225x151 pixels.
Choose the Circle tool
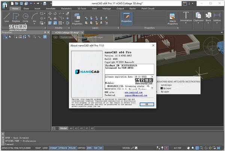25,17
